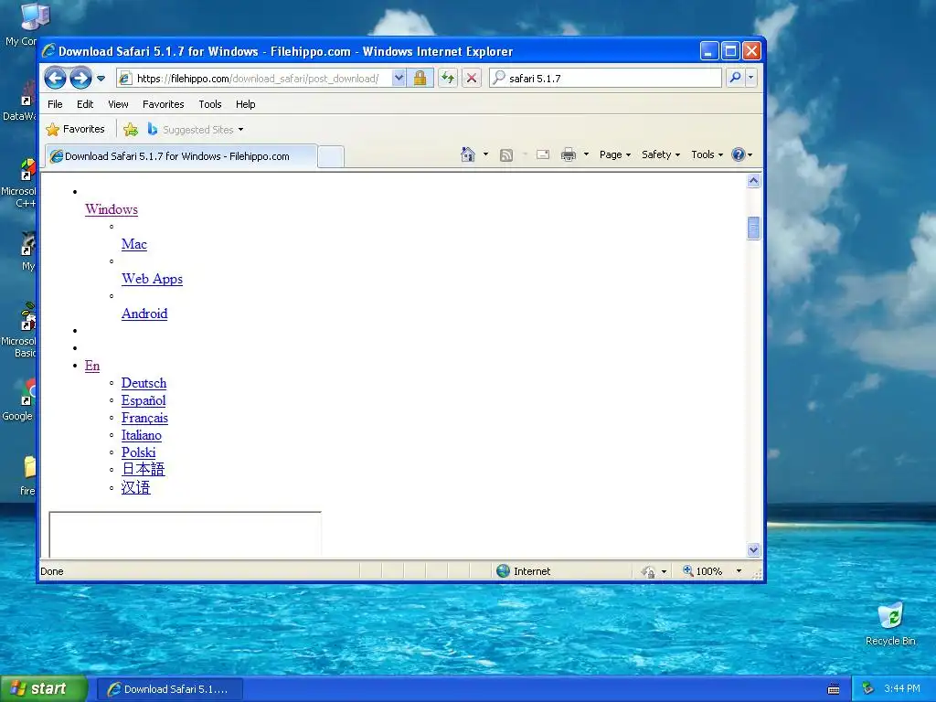The width and height of the screenshot is (936, 702).
Task: Open the Edit menu
Action: point(85,104)
